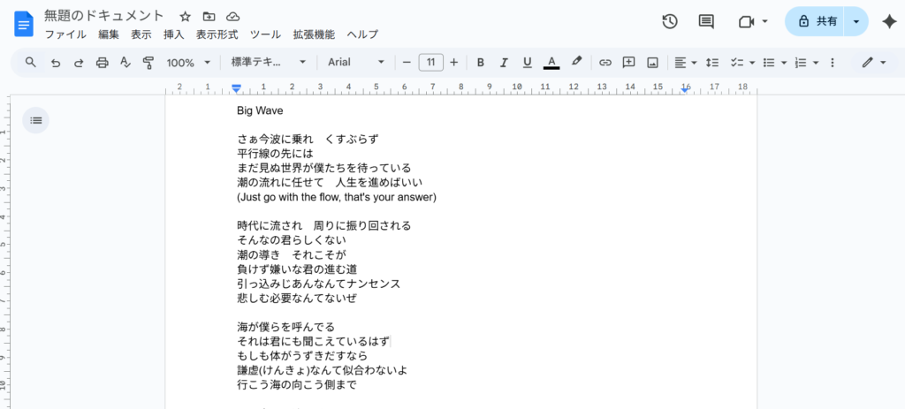
Task: Open the text color picker
Action: coord(551,63)
